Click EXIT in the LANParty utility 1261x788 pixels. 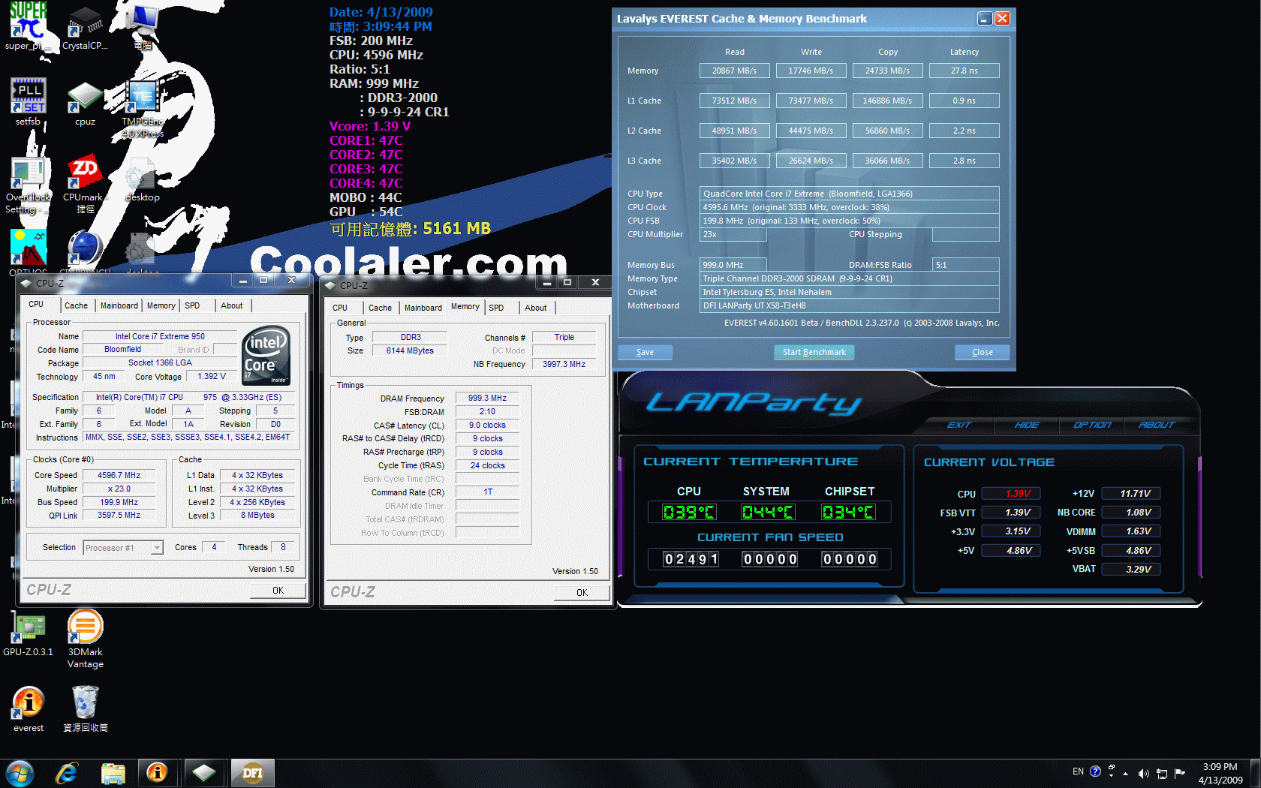point(959,425)
